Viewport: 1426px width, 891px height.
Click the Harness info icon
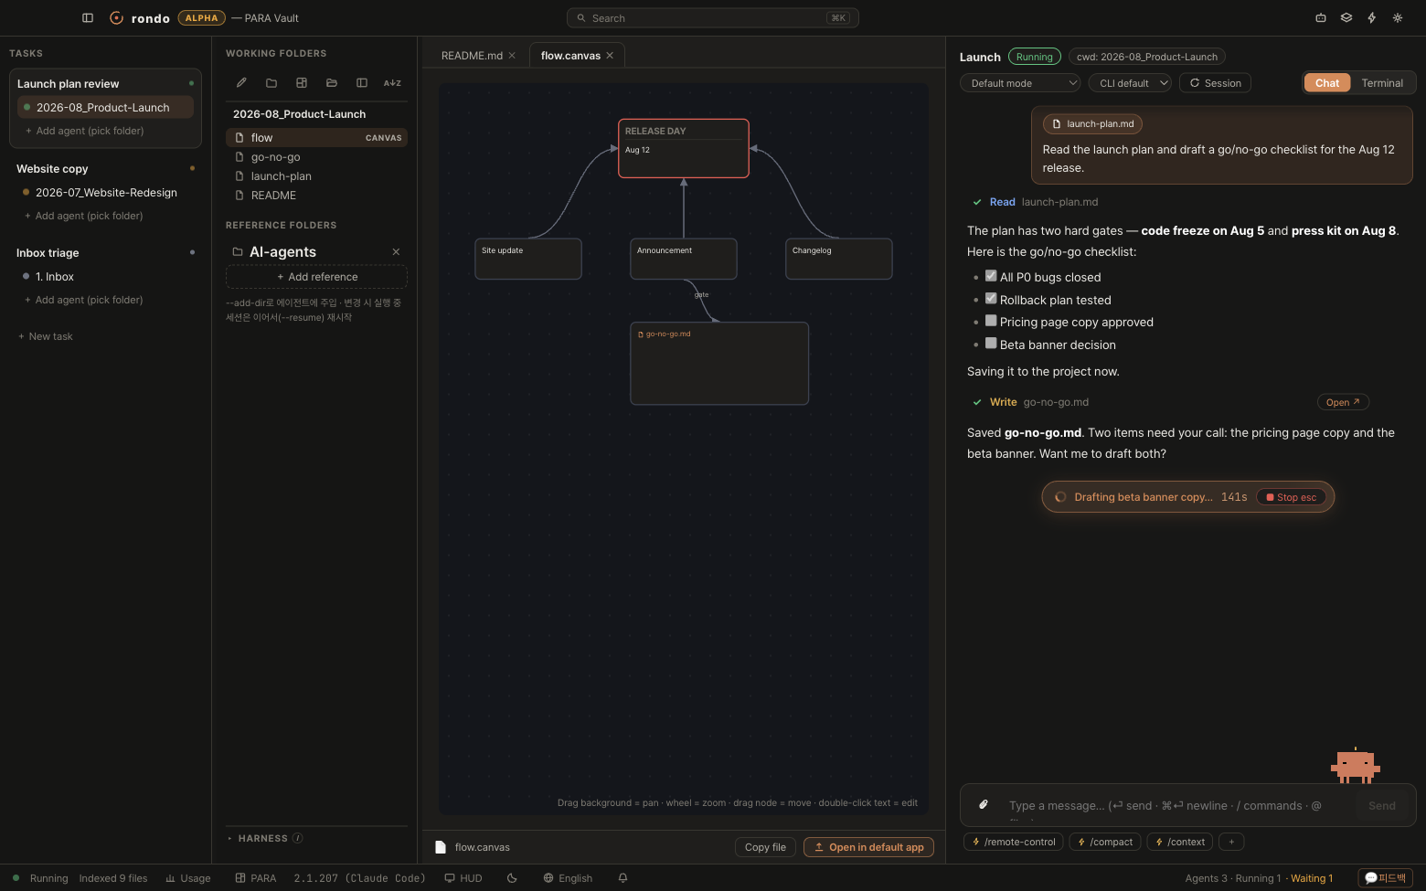tap(297, 838)
